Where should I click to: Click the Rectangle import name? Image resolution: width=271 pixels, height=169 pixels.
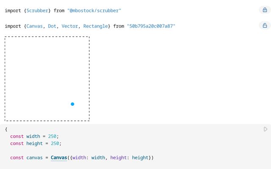click(x=95, y=26)
